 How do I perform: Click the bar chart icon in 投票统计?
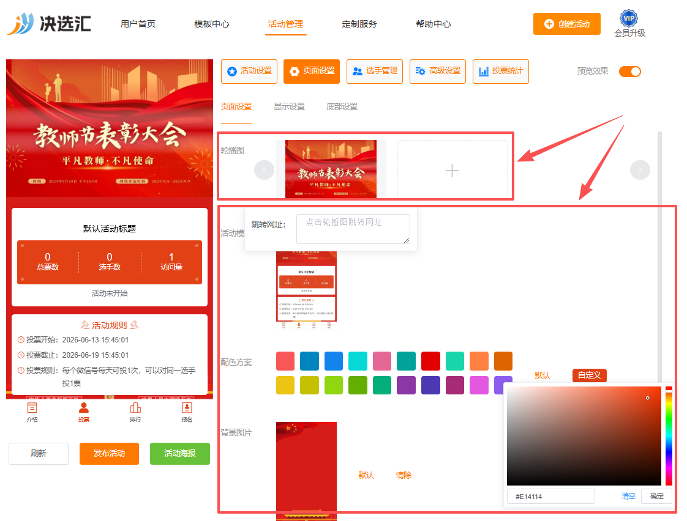pyautogui.click(x=483, y=71)
